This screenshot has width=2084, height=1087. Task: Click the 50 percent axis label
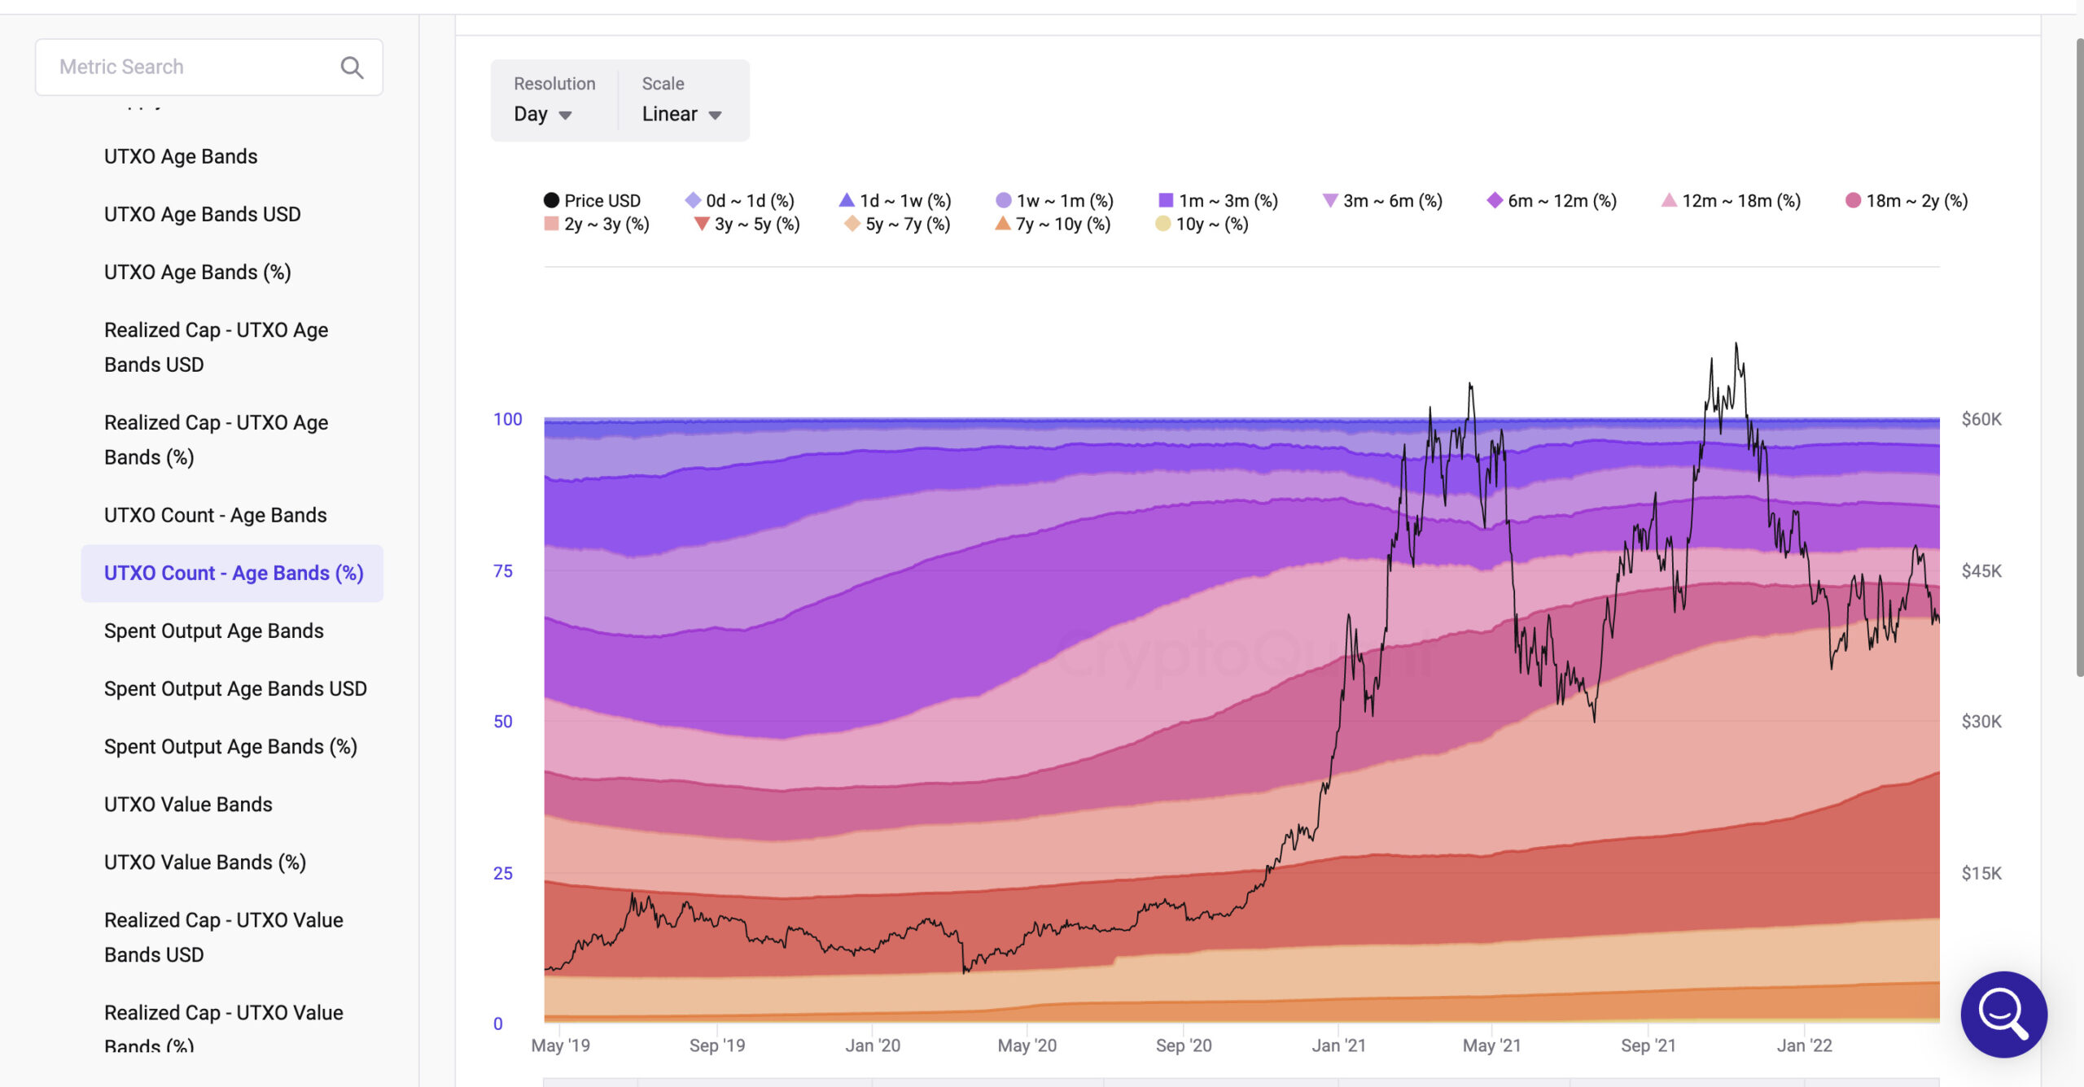(503, 722)
